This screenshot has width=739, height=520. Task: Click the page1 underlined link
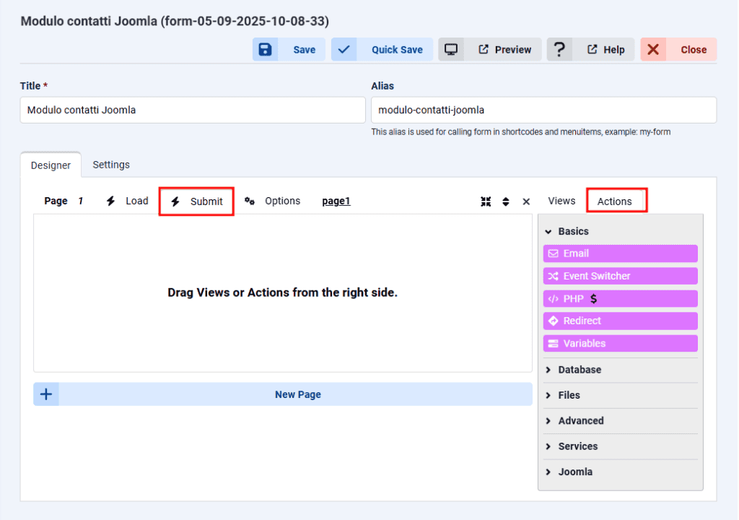point(336,201)
